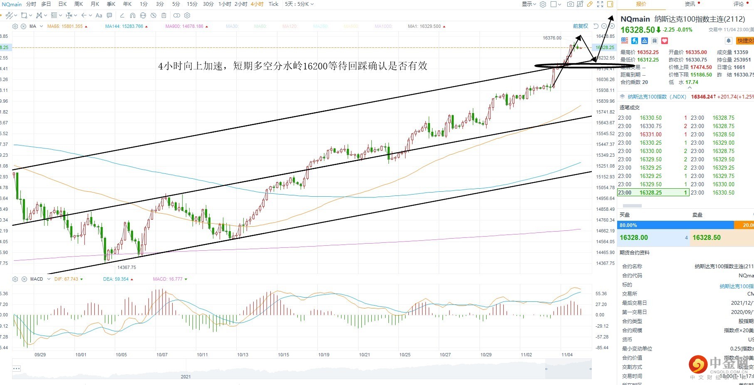The width and height of the screenshot is (754, 385).
Task: Click the trade list horizontal scrollbar
Action: coord(632,206)
